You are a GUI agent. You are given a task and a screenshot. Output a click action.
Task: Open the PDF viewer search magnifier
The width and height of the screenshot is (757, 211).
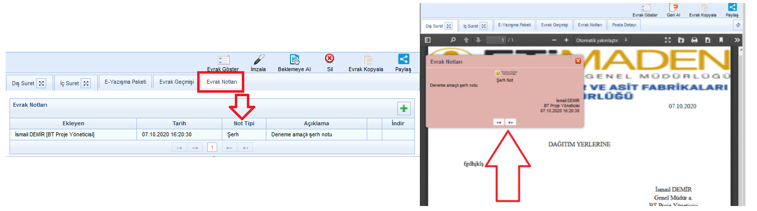pyautogui.click(x=453, y=40)
